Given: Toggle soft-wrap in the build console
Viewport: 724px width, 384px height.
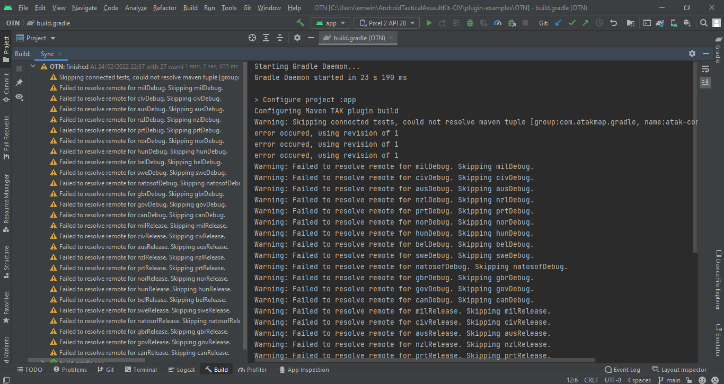Looking at the screenshot, I should (705, 69).
